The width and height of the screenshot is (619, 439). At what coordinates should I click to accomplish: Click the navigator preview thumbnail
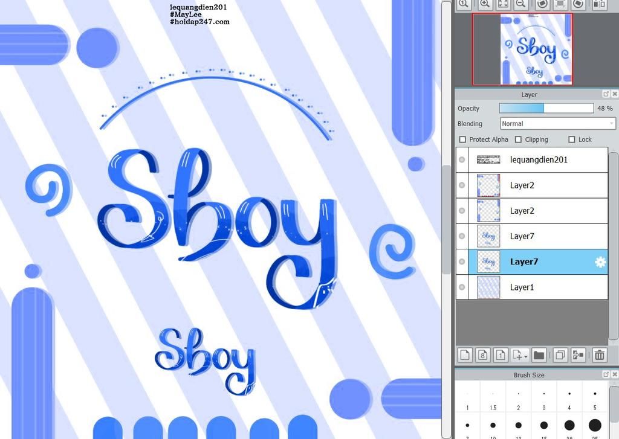coord(536,50)
